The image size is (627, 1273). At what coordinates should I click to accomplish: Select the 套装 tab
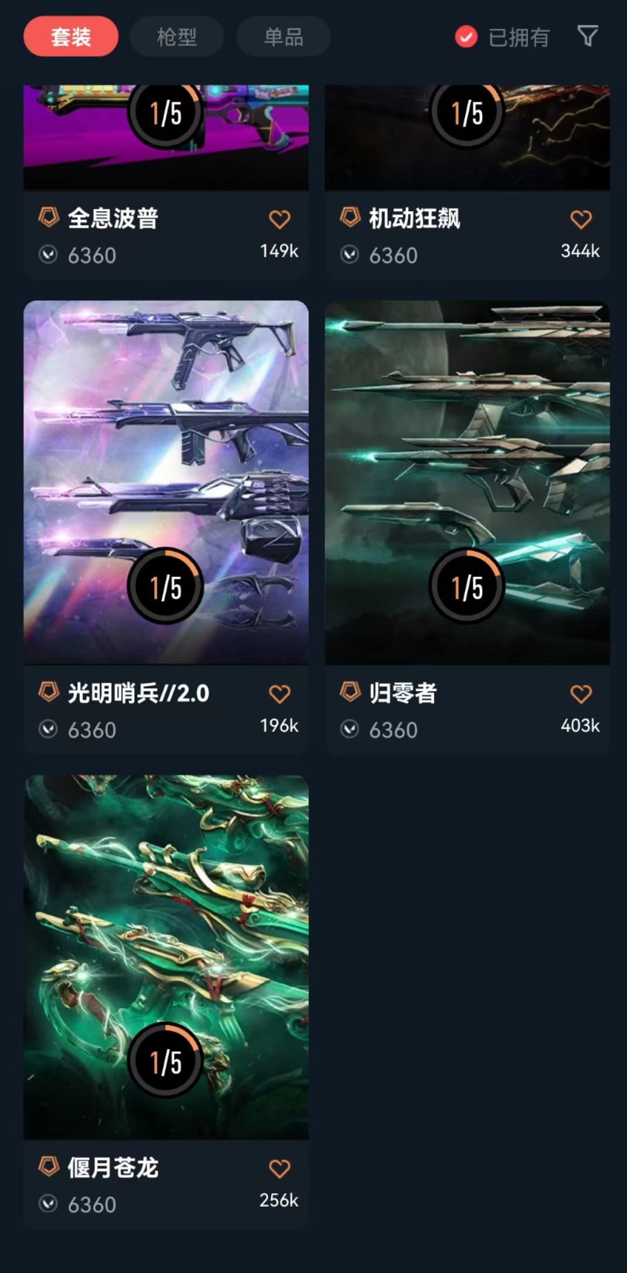click(x=71, y=36)
